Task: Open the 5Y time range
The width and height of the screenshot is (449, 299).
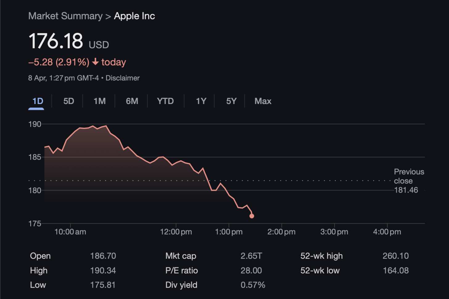Action: tap(231, 101)
